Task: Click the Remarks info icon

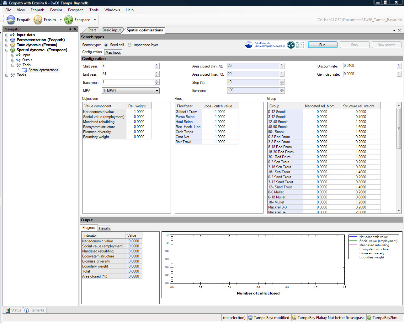Action: click(27, 310)
